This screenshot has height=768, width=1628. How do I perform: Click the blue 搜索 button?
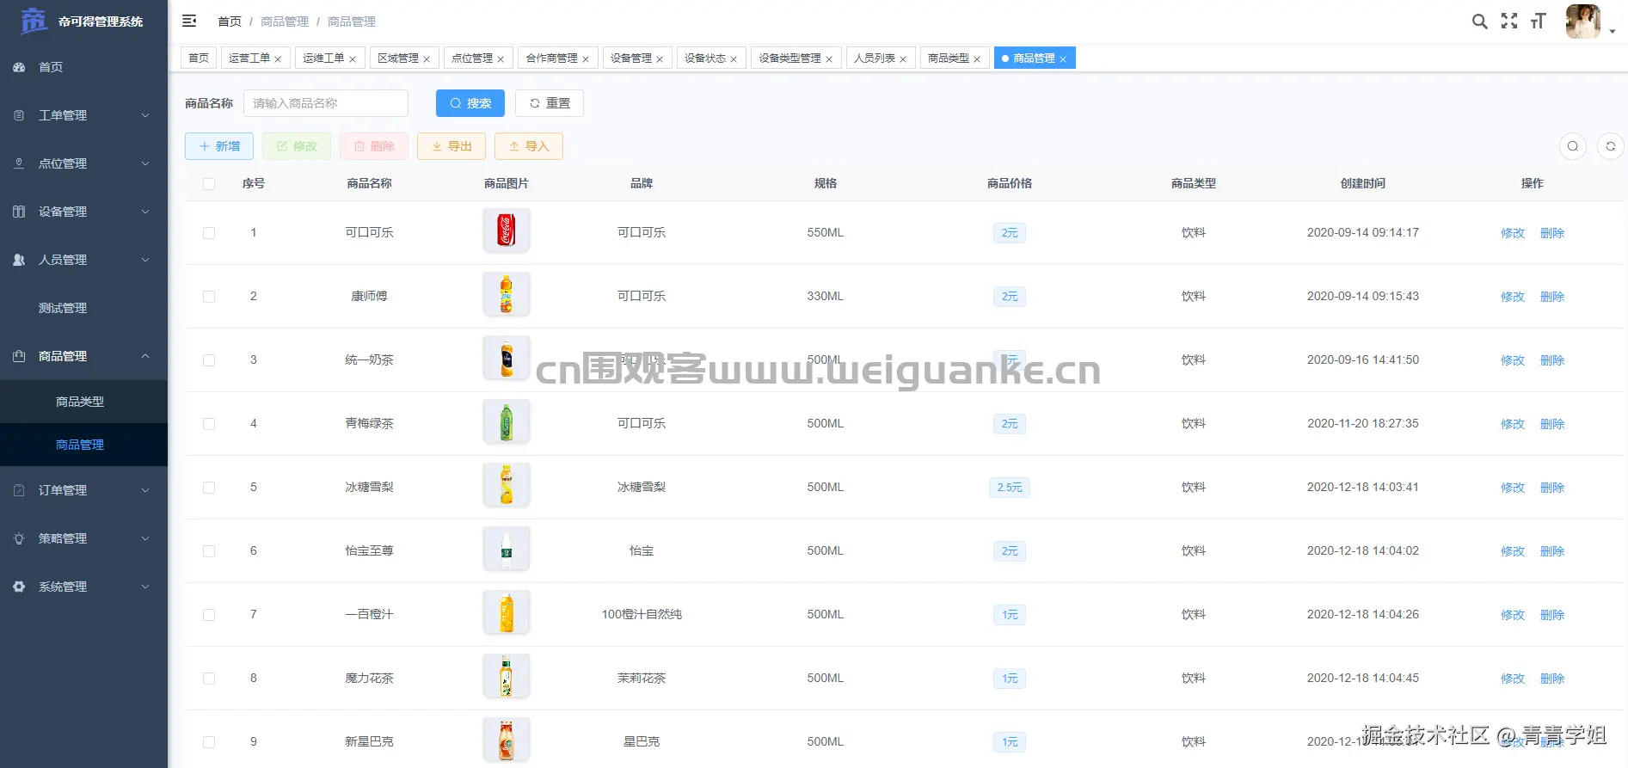point(470,103)
